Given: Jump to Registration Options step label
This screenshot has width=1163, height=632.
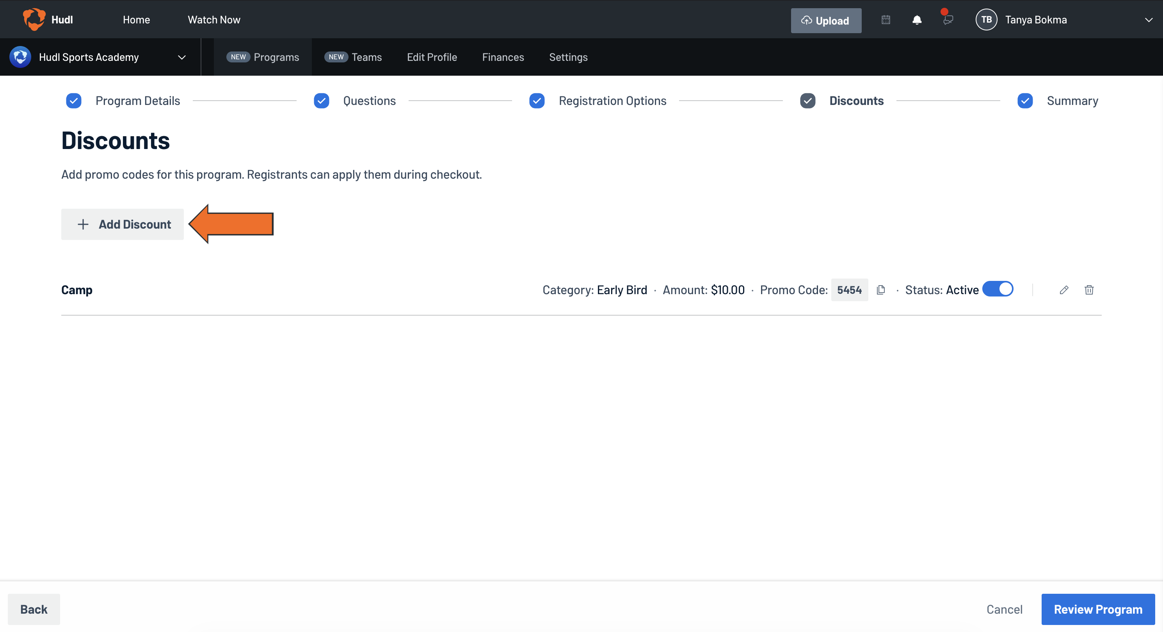Looking at the screenshot, I should [612, 101].
